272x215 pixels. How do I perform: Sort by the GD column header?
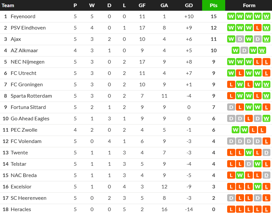(189, 6)
